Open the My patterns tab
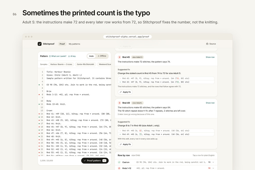 (74, 44)
